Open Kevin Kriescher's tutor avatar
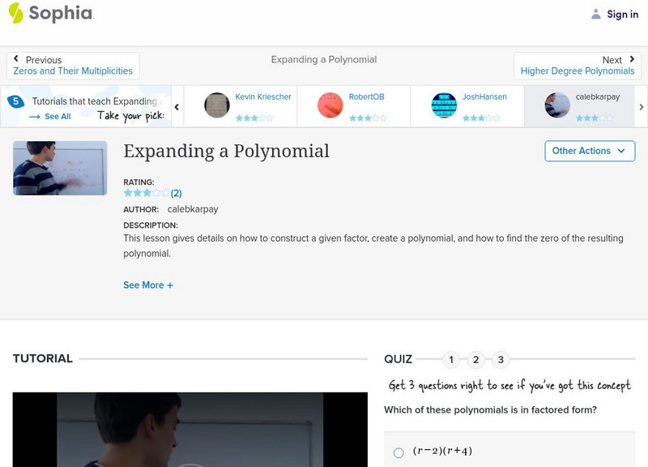Image resolution: width=648 pixels, height=467 pixels. click(x=219, y=106)
